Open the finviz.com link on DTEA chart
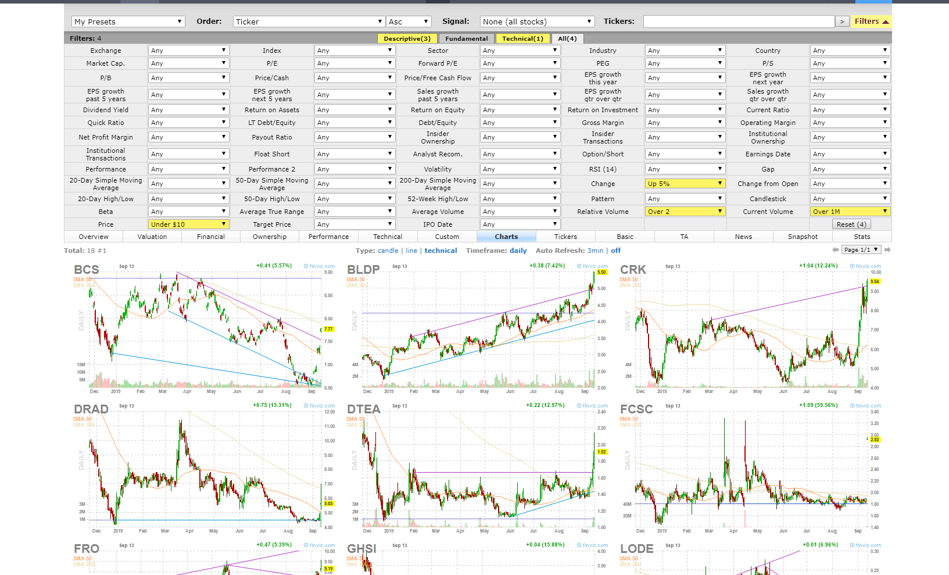This screenshot has width=949, height=575. pos(592,406)
